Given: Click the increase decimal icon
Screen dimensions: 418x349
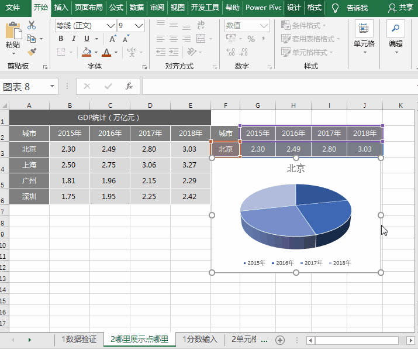Looking at the screenshot, I should coord(230,52).
